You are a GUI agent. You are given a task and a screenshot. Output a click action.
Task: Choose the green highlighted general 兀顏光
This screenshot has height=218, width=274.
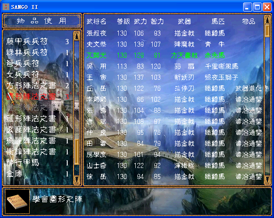click(x=96, y=55)
